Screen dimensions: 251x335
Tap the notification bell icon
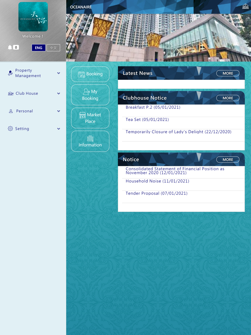tap(10, 47)
